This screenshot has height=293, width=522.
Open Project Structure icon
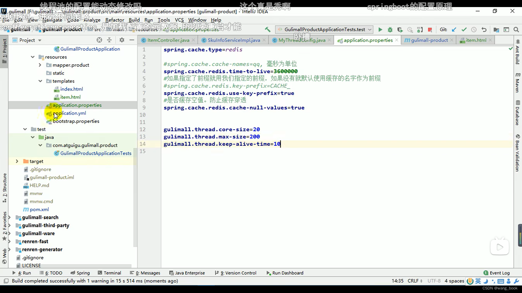pos(496,30)
